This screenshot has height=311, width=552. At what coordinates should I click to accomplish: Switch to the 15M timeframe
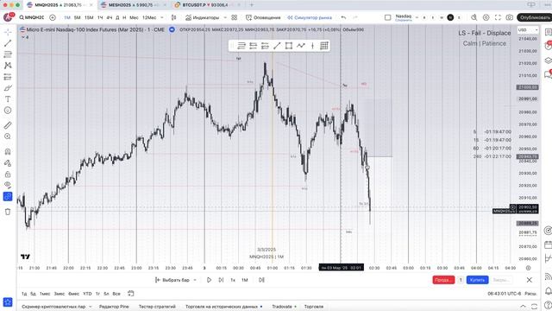coord(89,17)
